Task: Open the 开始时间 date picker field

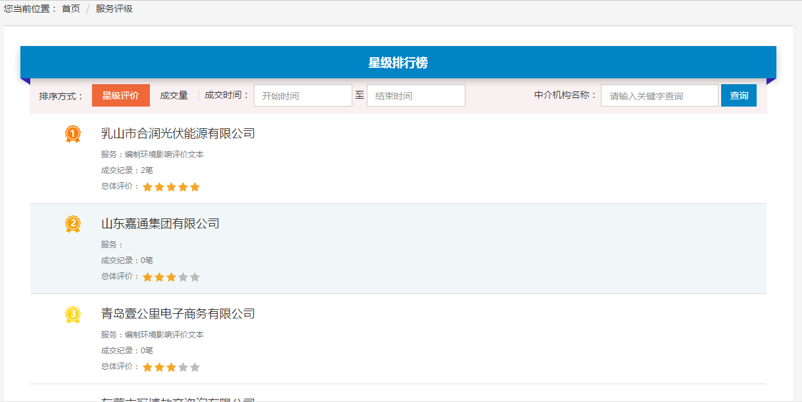Action: pos(302,95)
